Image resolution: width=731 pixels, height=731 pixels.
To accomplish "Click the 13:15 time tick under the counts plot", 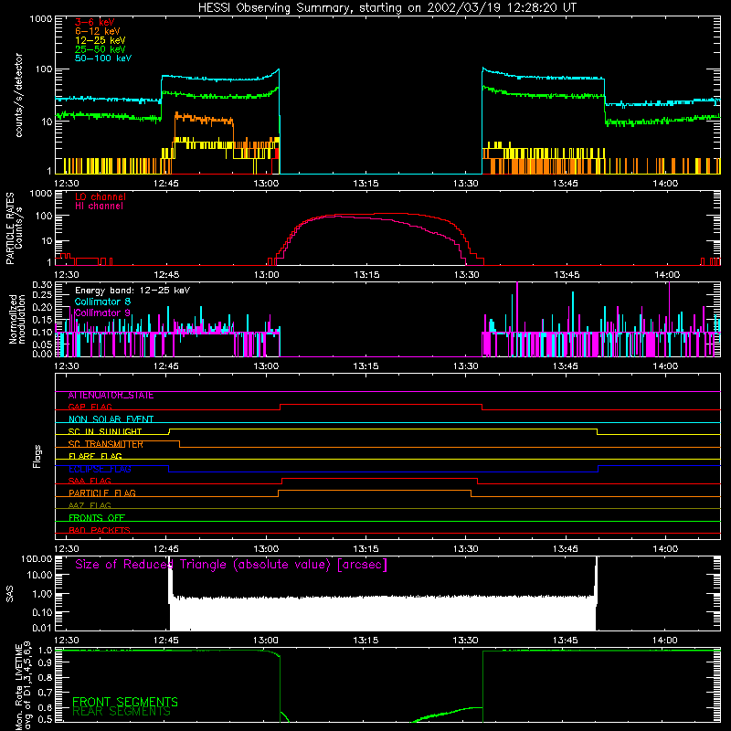I will (x=365, y=184).
